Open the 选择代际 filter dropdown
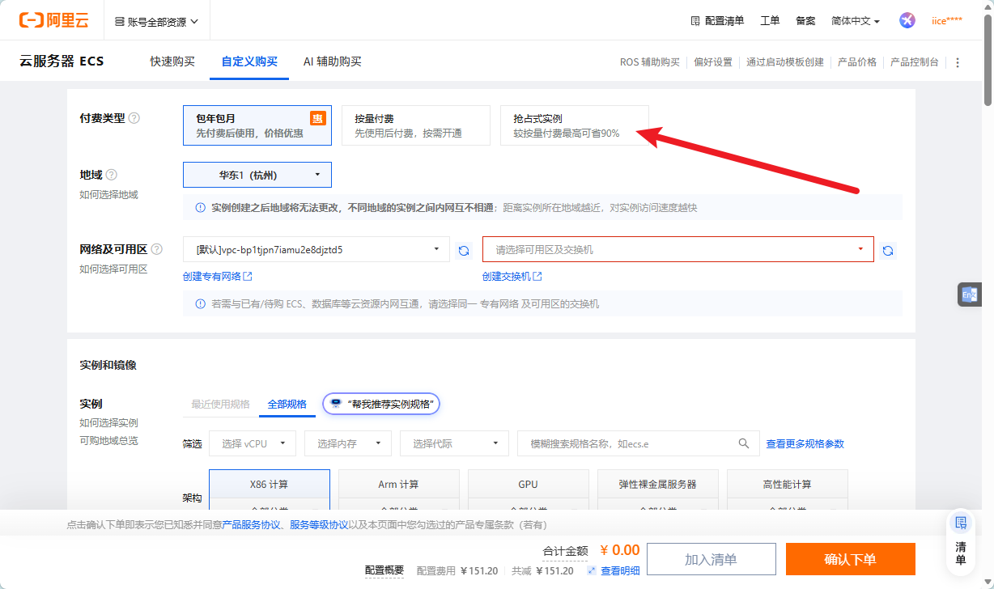 point(454,443)
